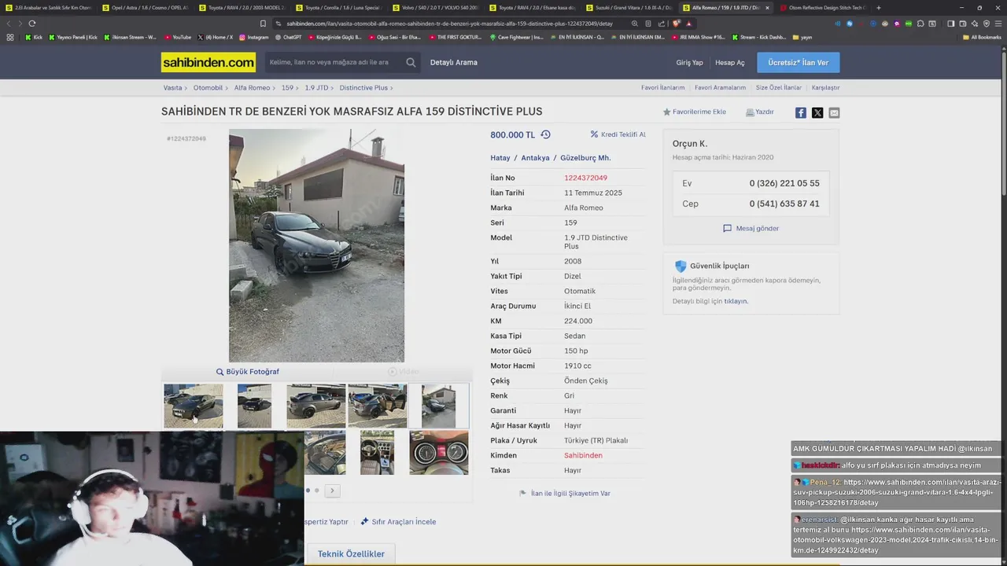Viewport: 1007px width, 566px height.
Task: Open browser hamburger menu
Action: 998,24
